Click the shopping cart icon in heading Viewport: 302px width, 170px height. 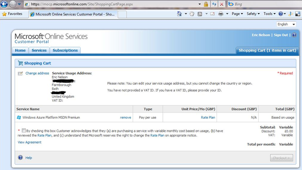click(20, 63)
